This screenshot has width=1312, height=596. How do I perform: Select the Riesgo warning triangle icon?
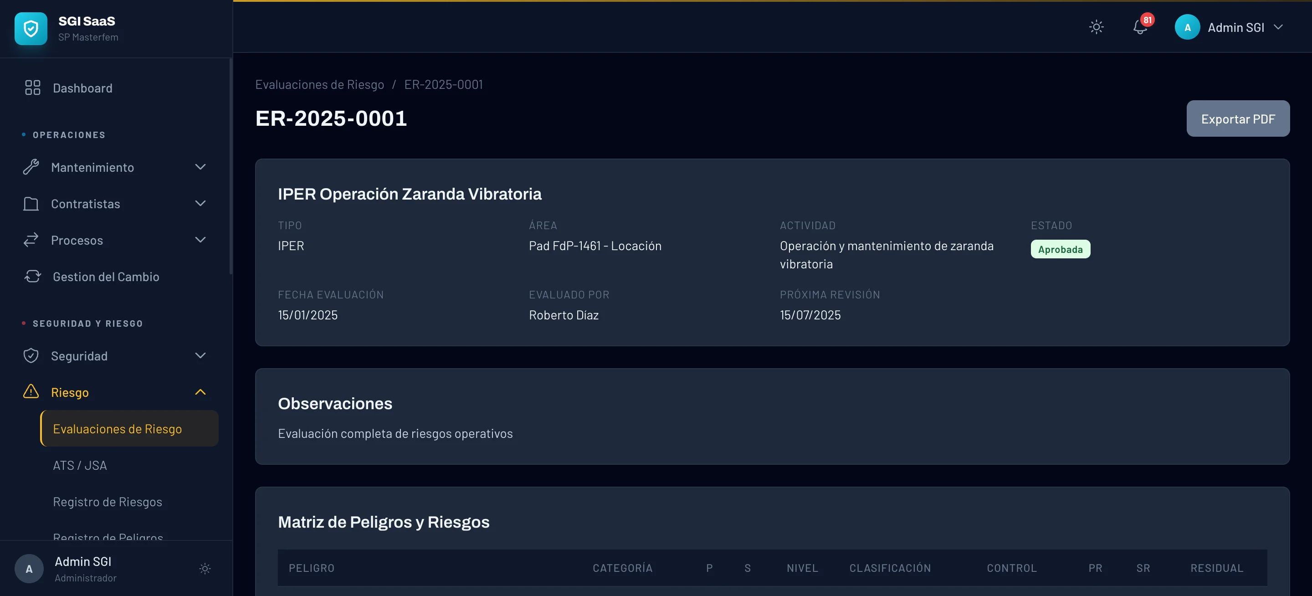point(31,392)
